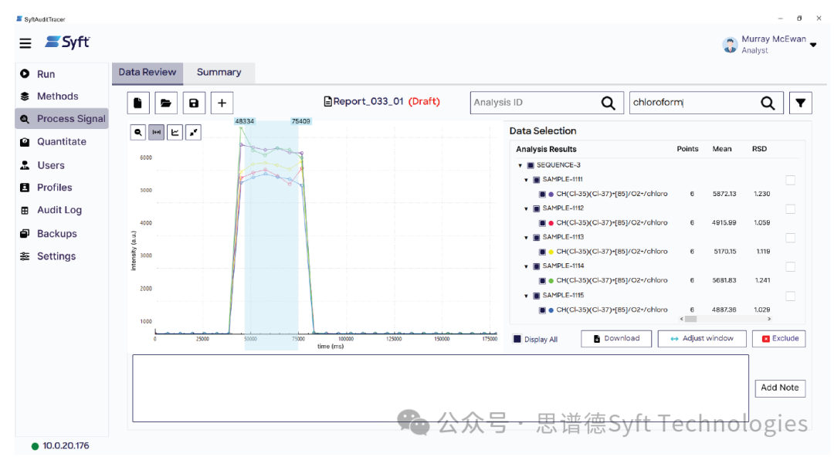The image size is (834, 457).
Task: Click the Report_033_01 title text
Action: coord(368,102)
